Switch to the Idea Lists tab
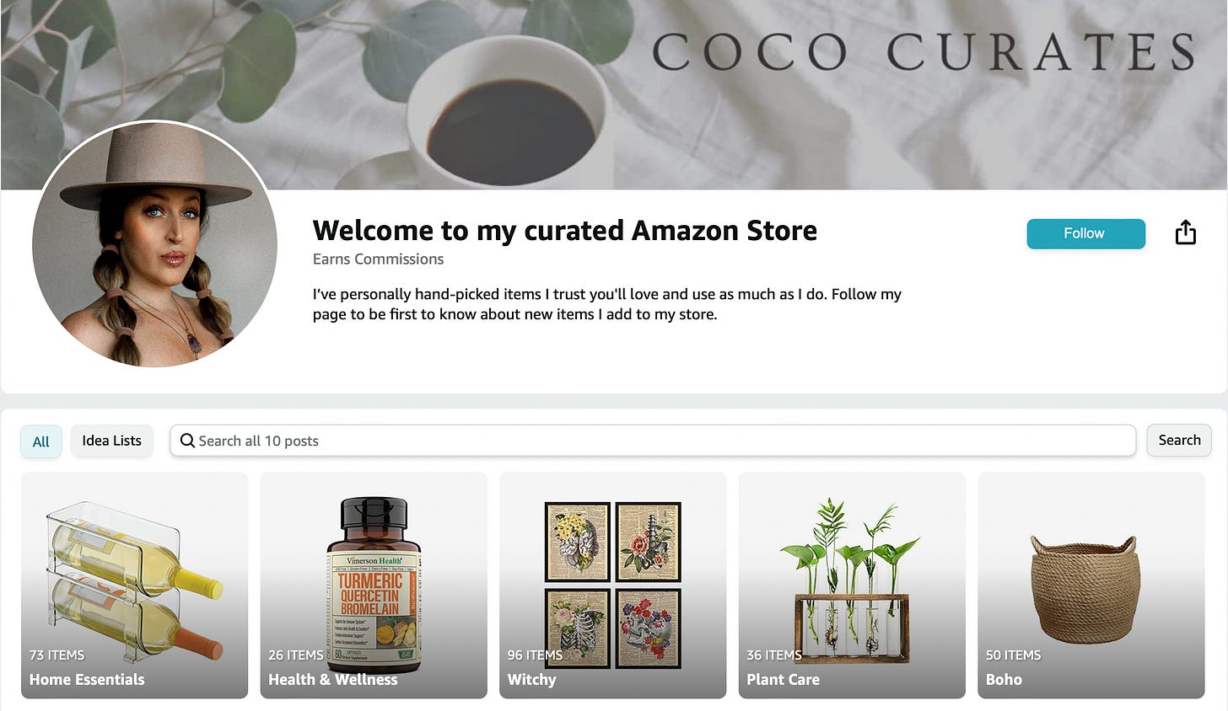The width and height of the screenshot is (1228, 711). [111, 441]
